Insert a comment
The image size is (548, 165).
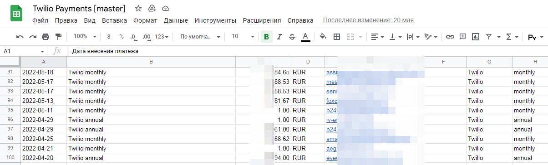point(463,37)
